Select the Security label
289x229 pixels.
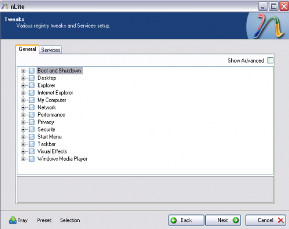pos(46,129)
